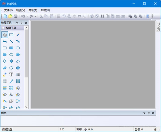This screenshot has width=161, height=132.
Task: Pick the pencil drawing tool
Action: tap(18, 35)
